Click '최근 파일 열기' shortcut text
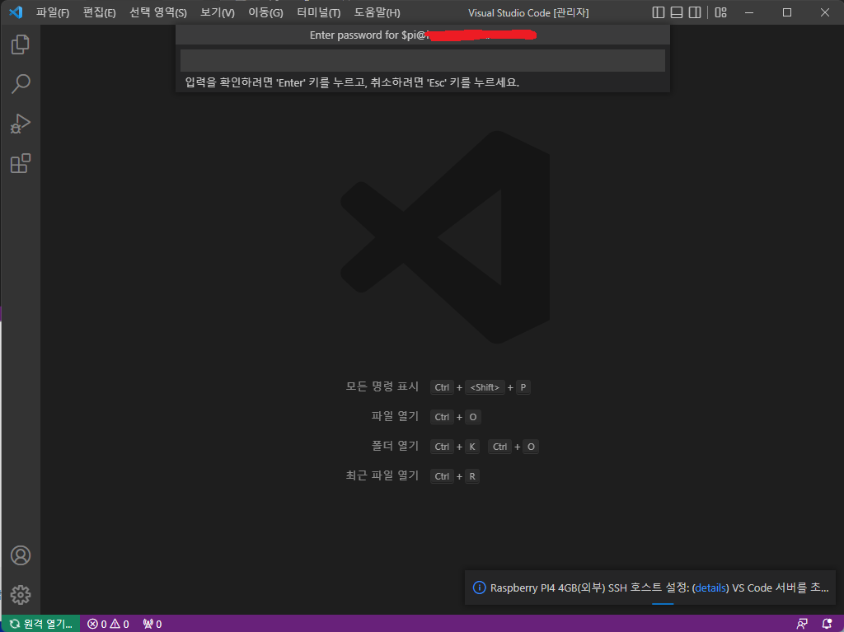This screenshot has width=844, height=632. [382, 475]
